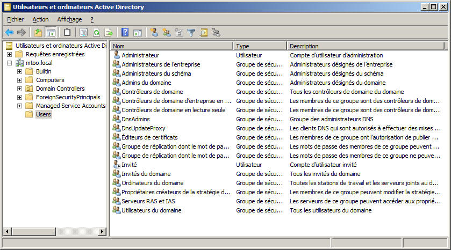Click description 'Compte d'utilisateur invité'
451x250 pixels.
[x=323, y=165]
